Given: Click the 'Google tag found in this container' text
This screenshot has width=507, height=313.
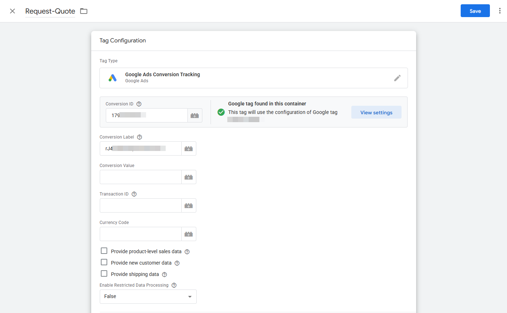Looking at the screenshot, I should pyautogui.click(x=267, y=104).
